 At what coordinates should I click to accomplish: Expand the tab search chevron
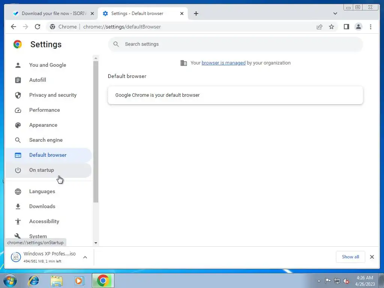(x=335, y=13)
